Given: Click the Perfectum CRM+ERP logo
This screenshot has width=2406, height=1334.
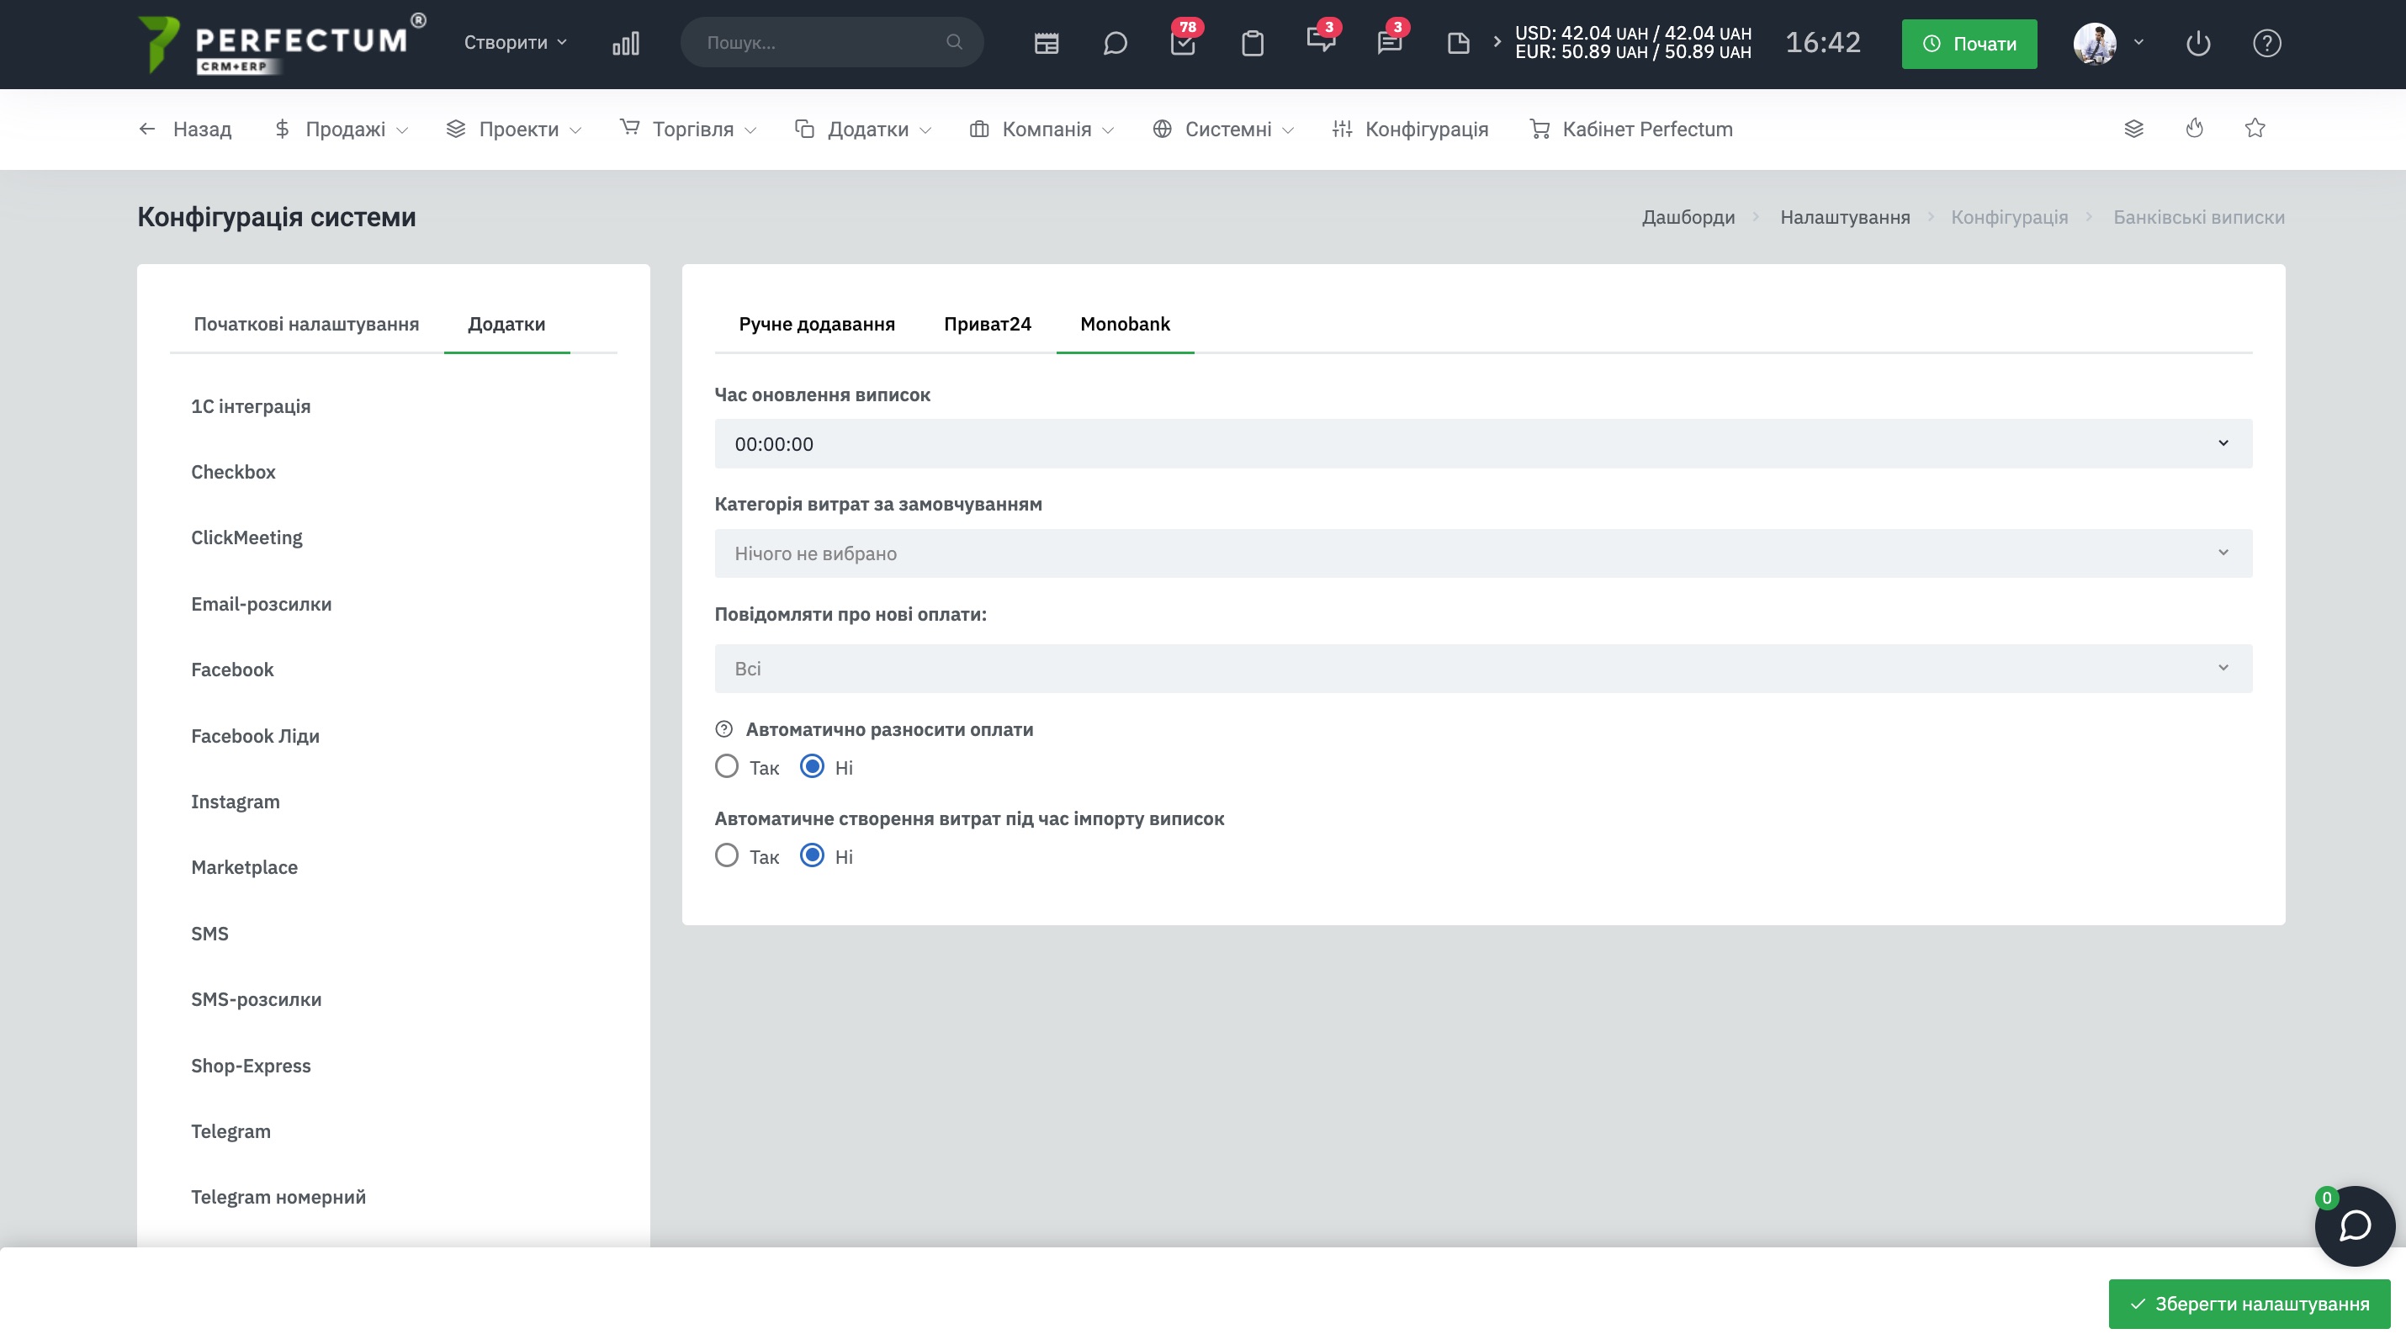Looking at the screenshot, I should tap(281, 43).
